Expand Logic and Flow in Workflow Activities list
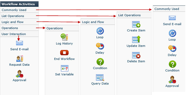Viewport: 186px width, 95px height. [19, 22]
